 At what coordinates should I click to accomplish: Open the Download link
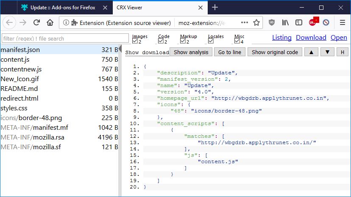coord(311,38)
